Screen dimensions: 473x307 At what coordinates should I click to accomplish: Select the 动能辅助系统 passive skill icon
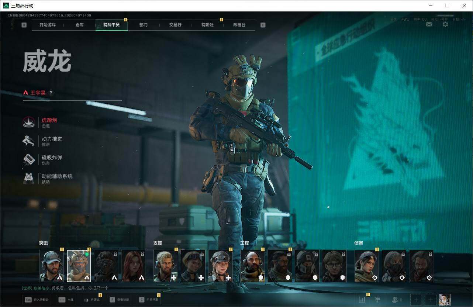(29, 179)
